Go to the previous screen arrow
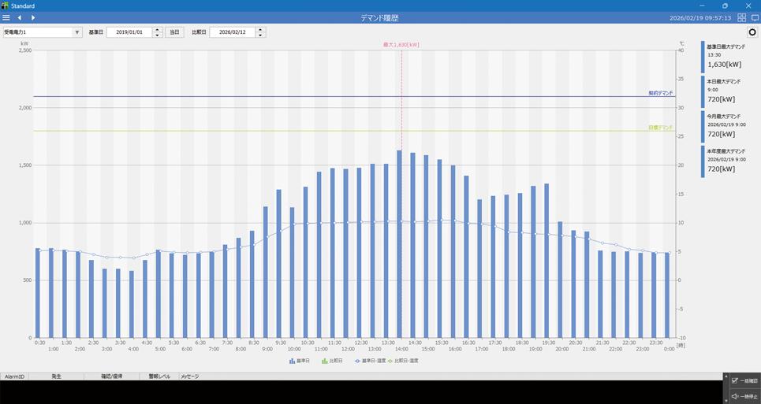The width and height of the screenshot is (761, 404). (x=20, y=17)
